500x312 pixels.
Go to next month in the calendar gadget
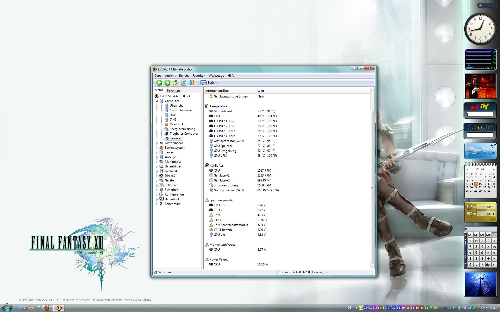[494, 170]
